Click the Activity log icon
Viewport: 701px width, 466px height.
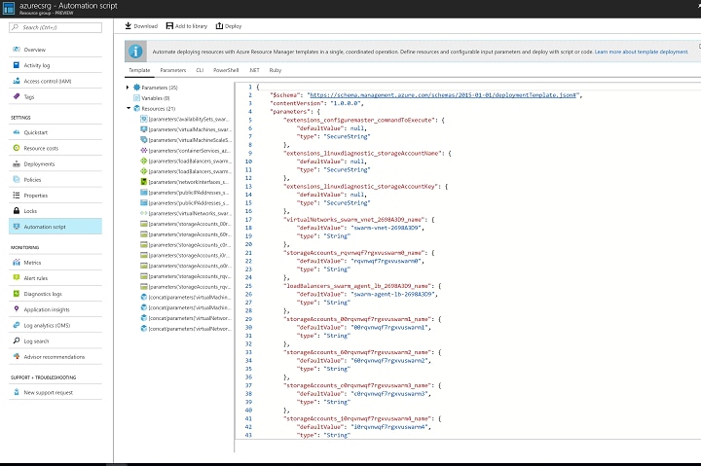click(17, 65)
